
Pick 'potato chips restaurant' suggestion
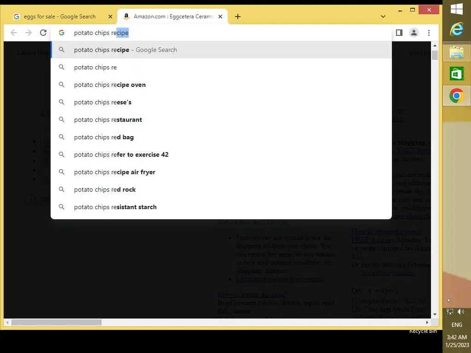(x=221, y=120)
